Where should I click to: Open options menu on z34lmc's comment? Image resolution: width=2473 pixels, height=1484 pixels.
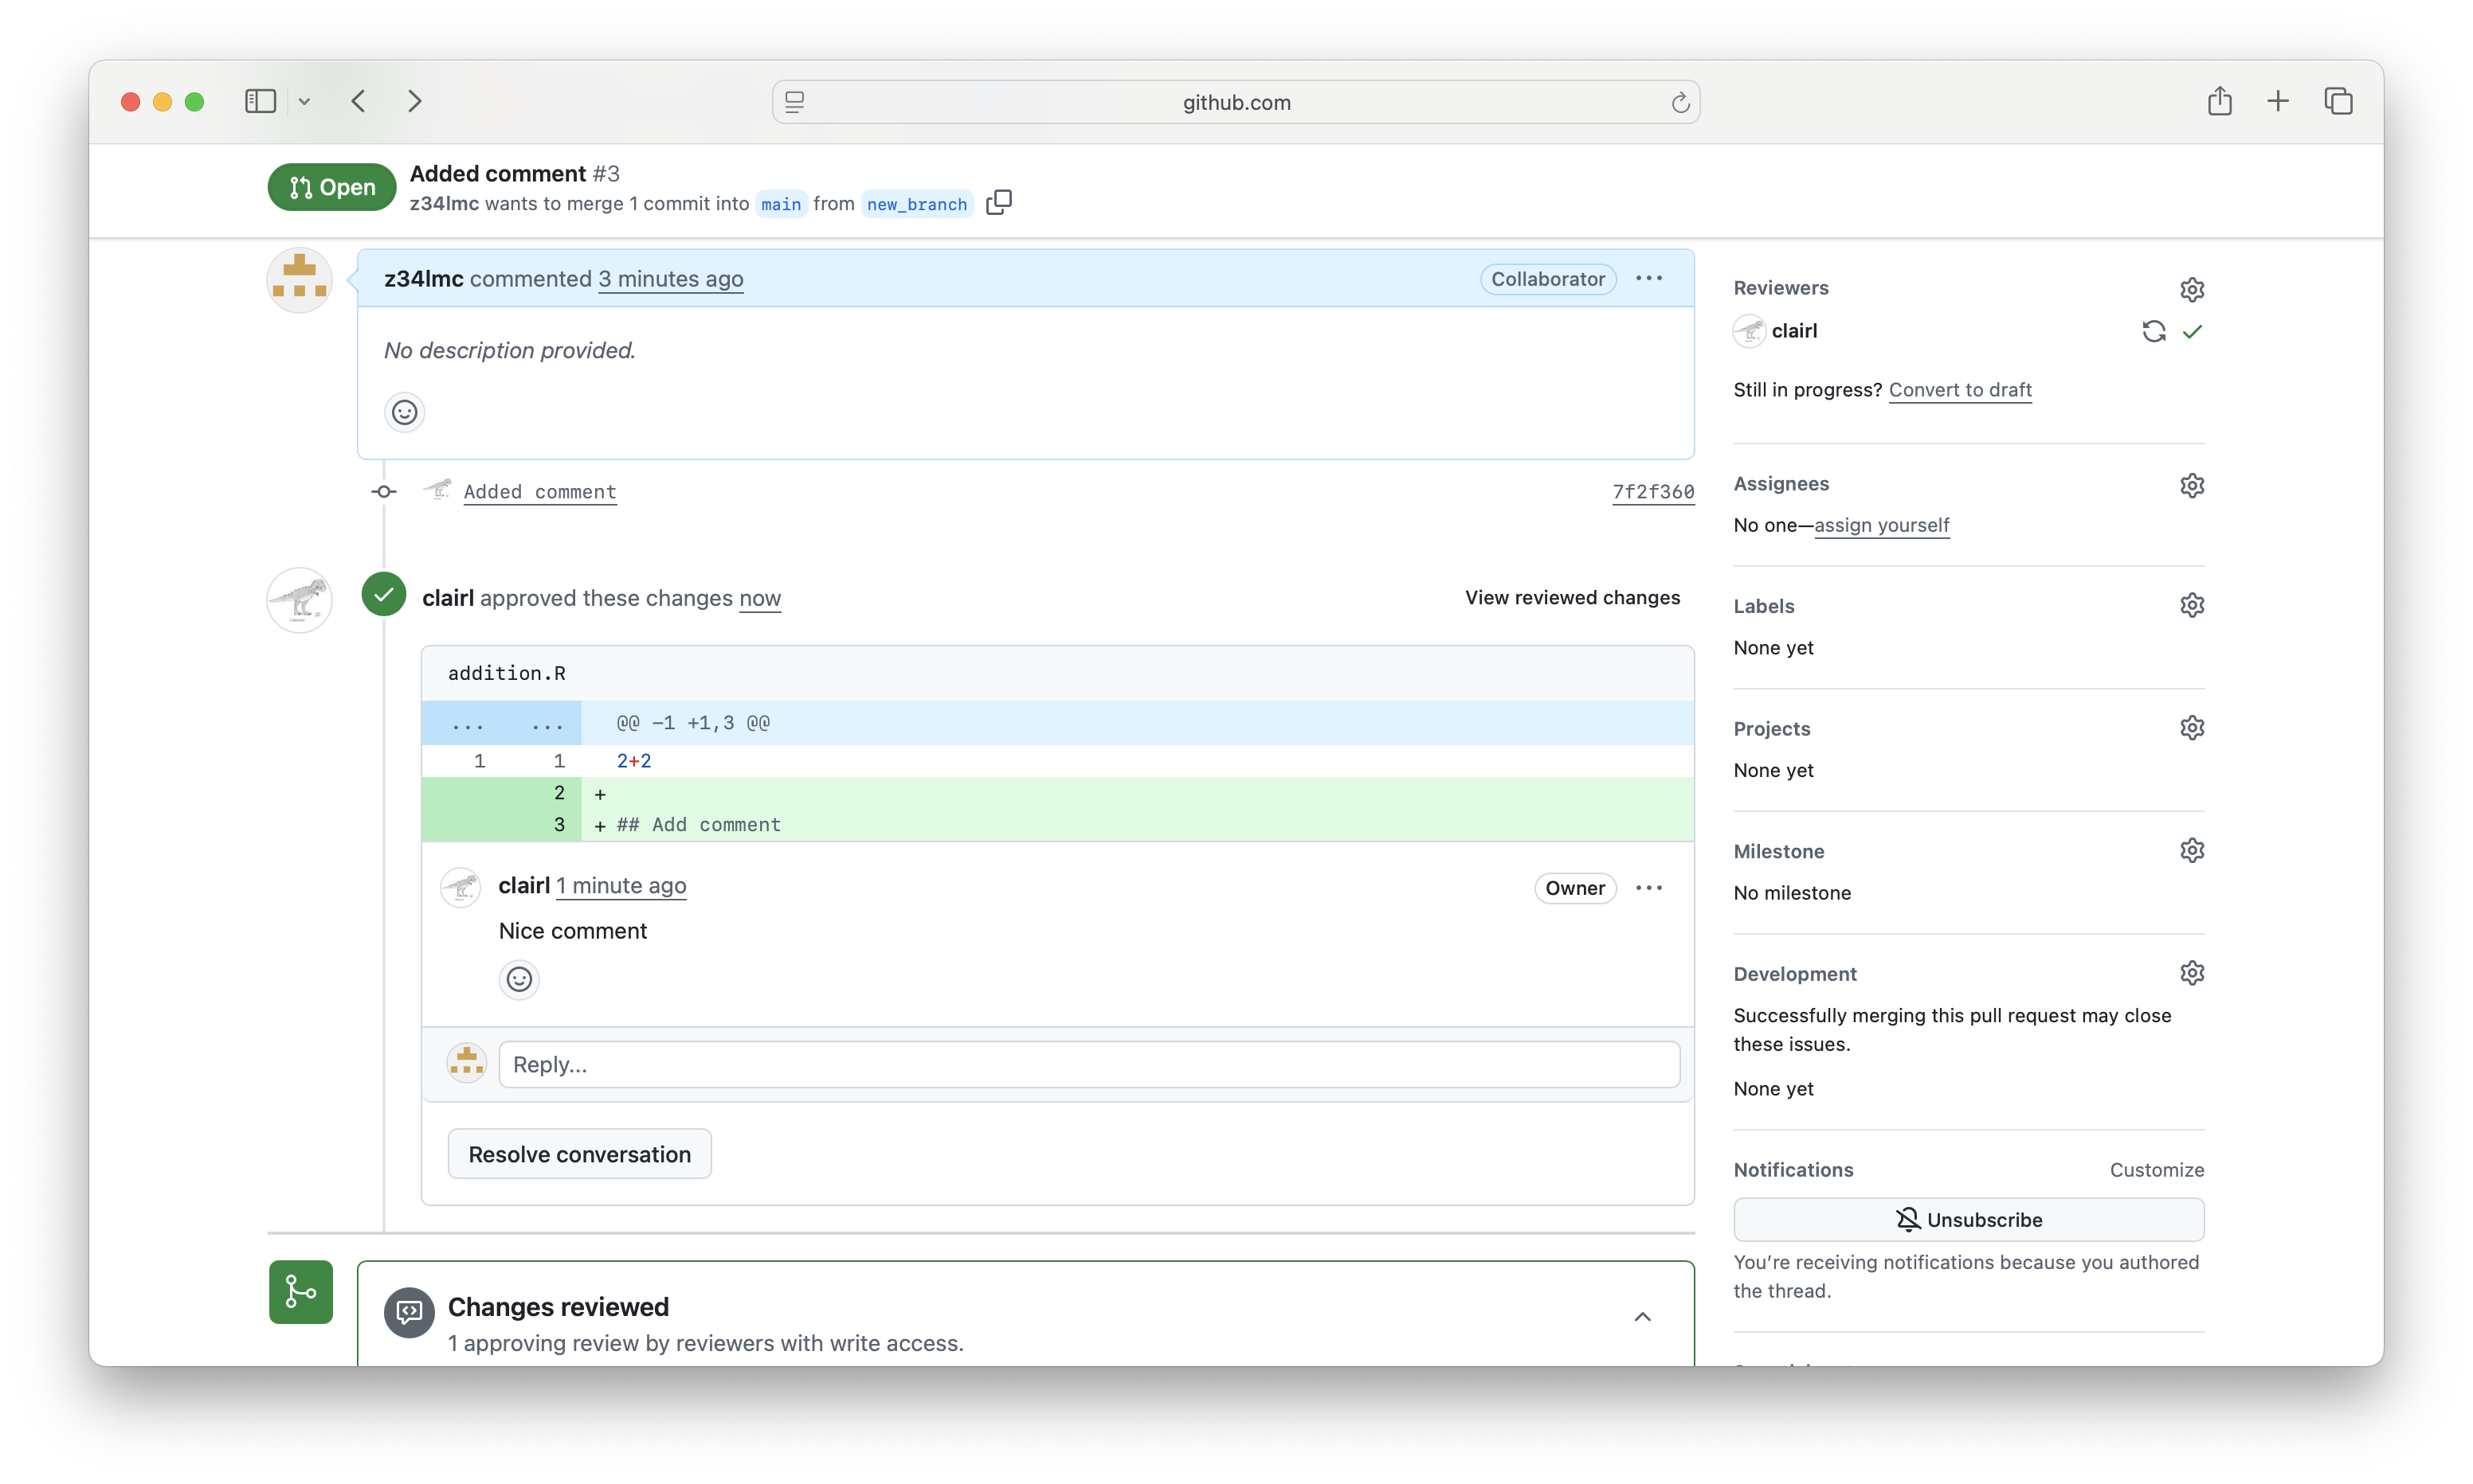(x=1648, y=278)
